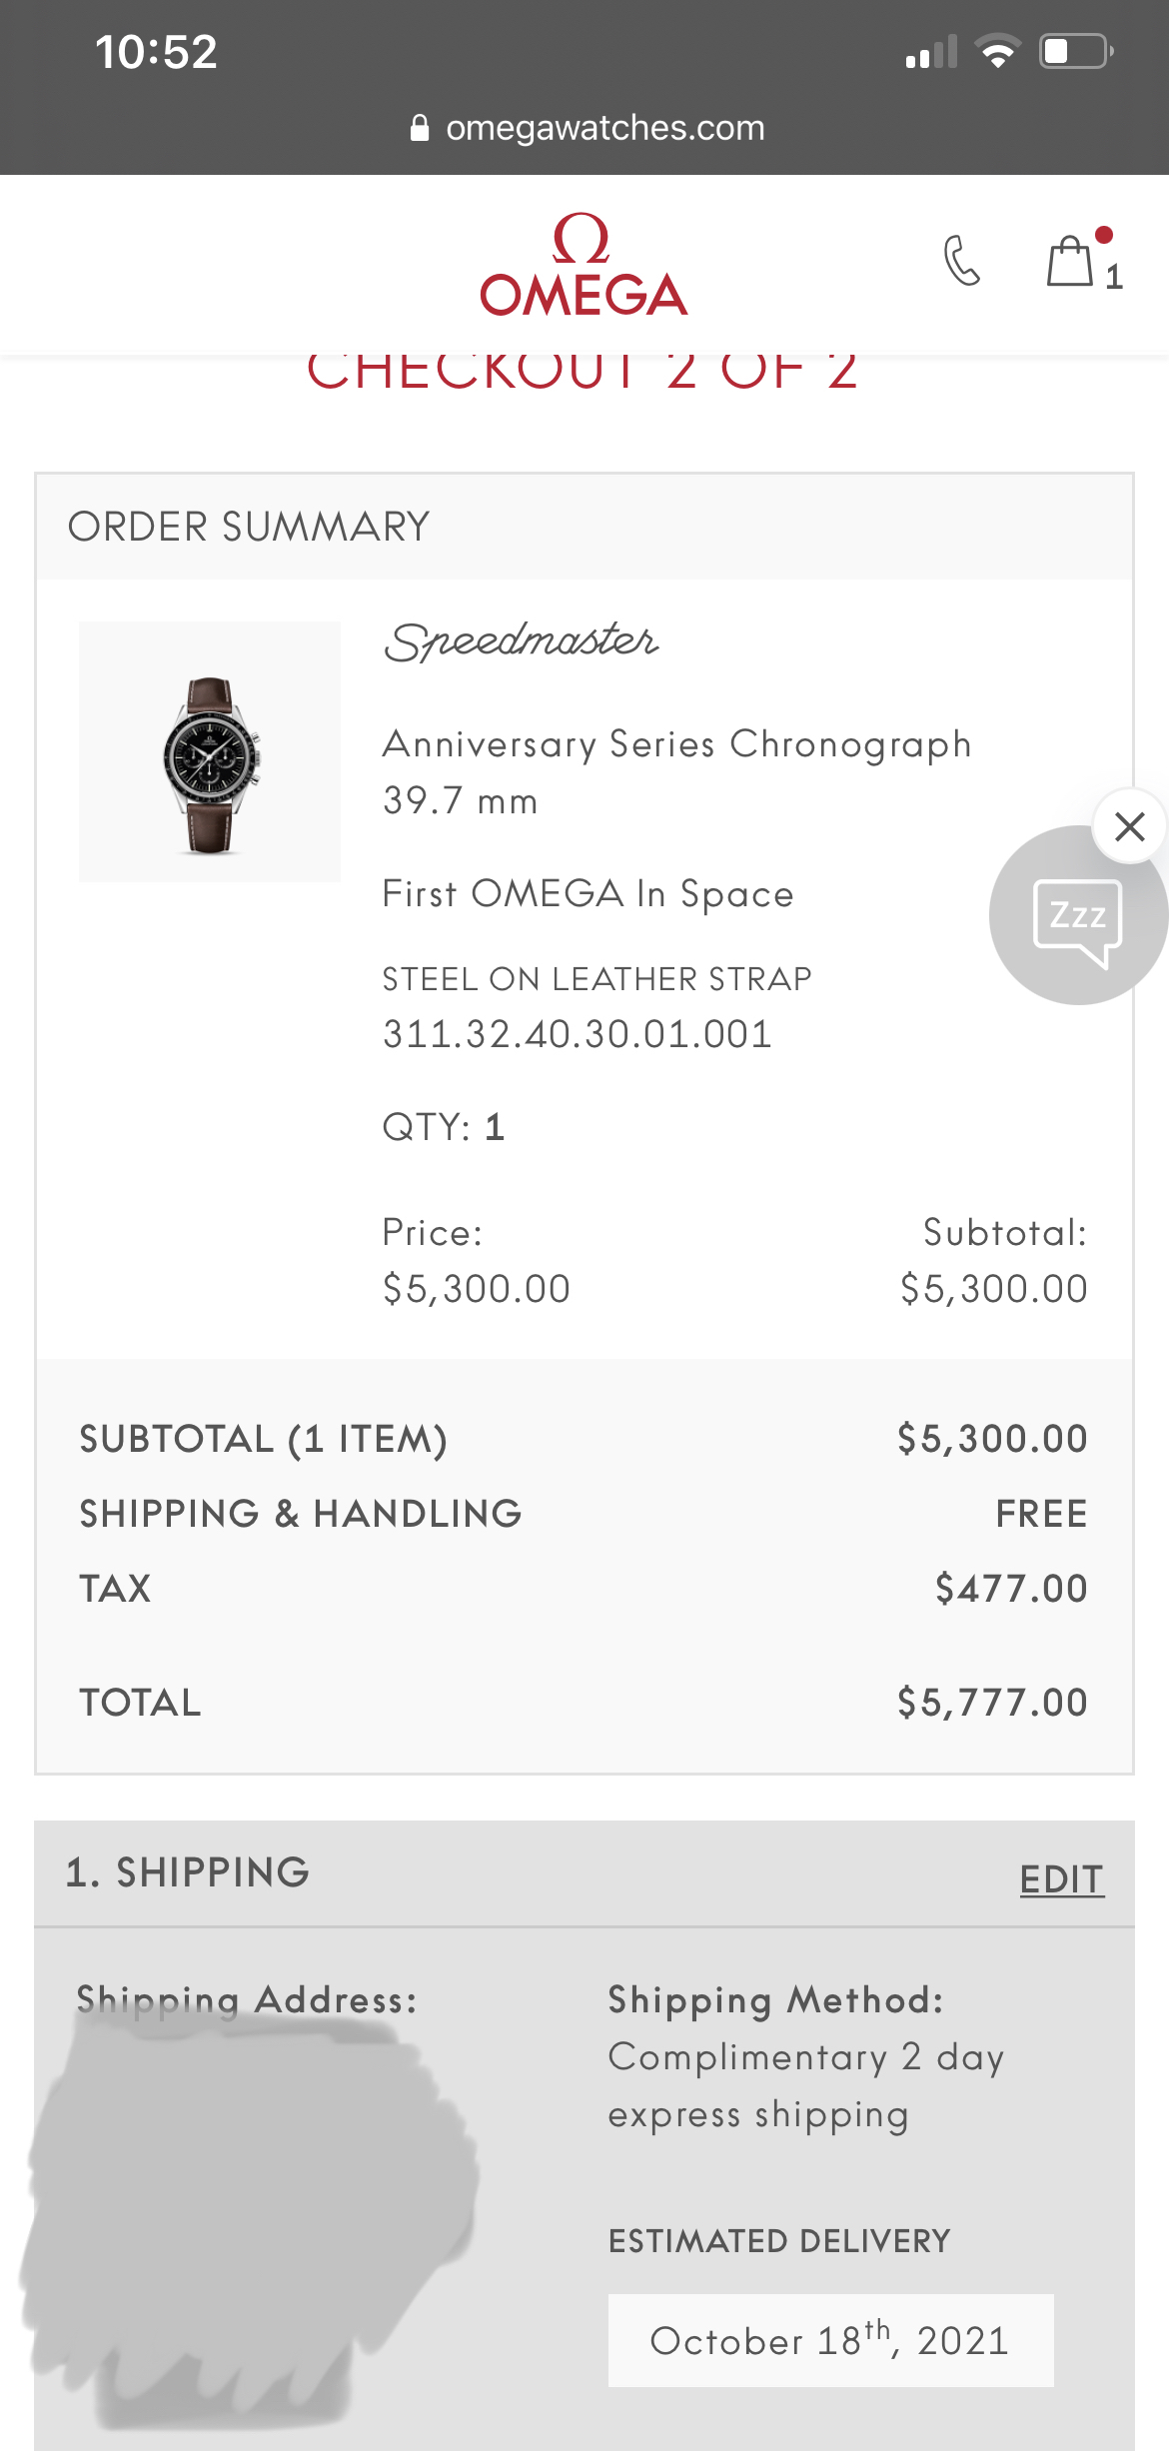This screenshot has height=2451, width=1169.
Task: Tap the Wi-Fi status icon
Action: point(997,51)
